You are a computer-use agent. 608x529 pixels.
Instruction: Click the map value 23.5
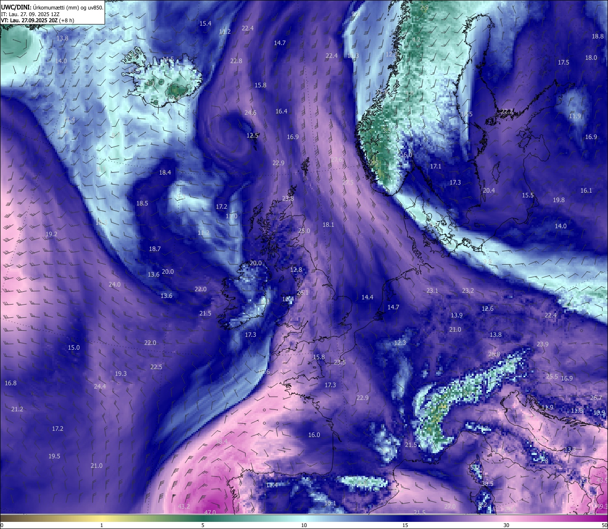pyautogui.click(x=340, y=362)
